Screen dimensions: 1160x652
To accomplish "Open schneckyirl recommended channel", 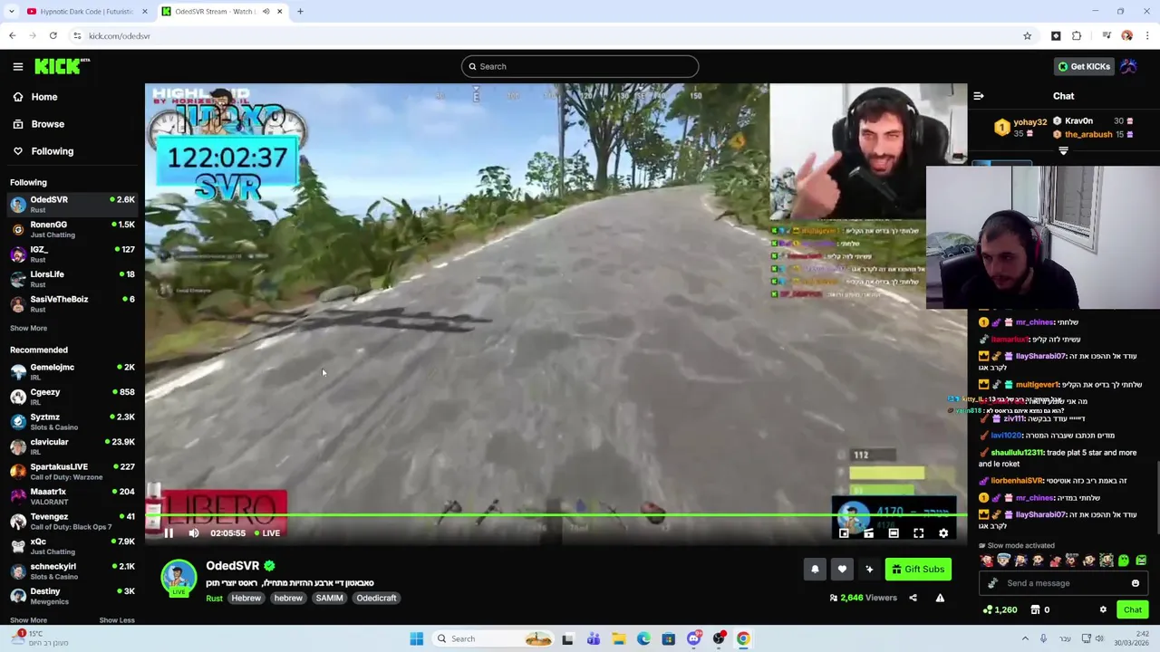I will click(72, 570).
